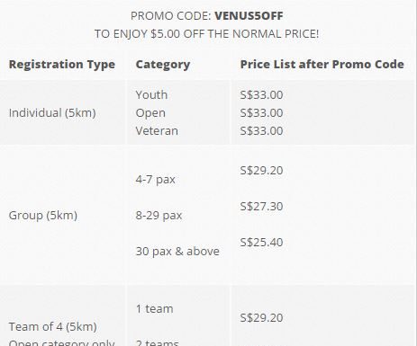Viewport: 417px width, 346px height.
Task: Click the Individual (5km) registration cell
Action: 52,113
